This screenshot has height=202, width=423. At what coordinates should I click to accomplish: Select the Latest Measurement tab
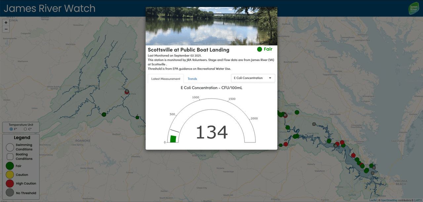point(166,79)
